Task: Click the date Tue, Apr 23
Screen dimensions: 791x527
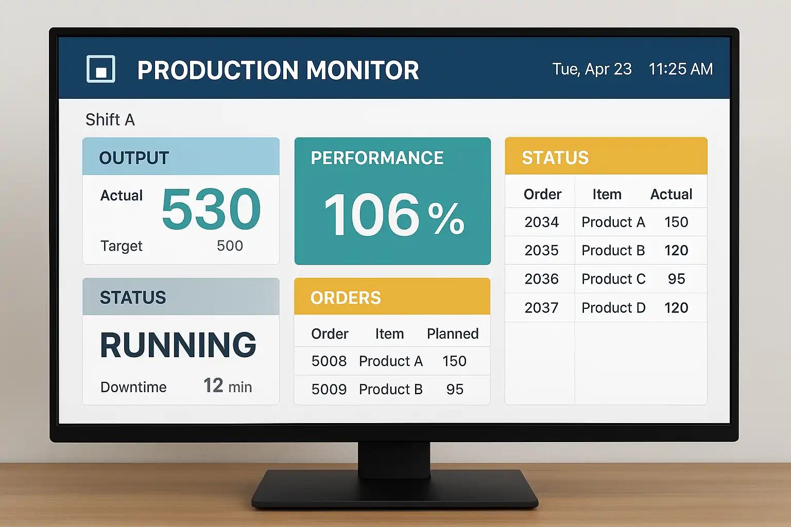Action: point(592,69)
